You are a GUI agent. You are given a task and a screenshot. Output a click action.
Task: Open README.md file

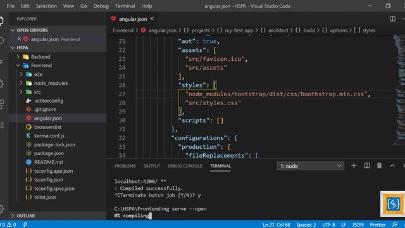(x=48, y=162)
